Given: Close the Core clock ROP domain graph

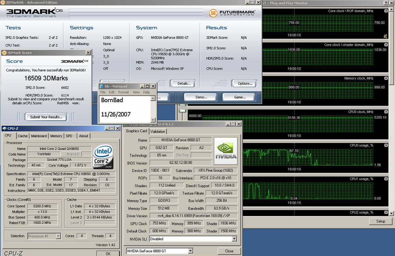Looking at the screenshot, I should point(386,11).
